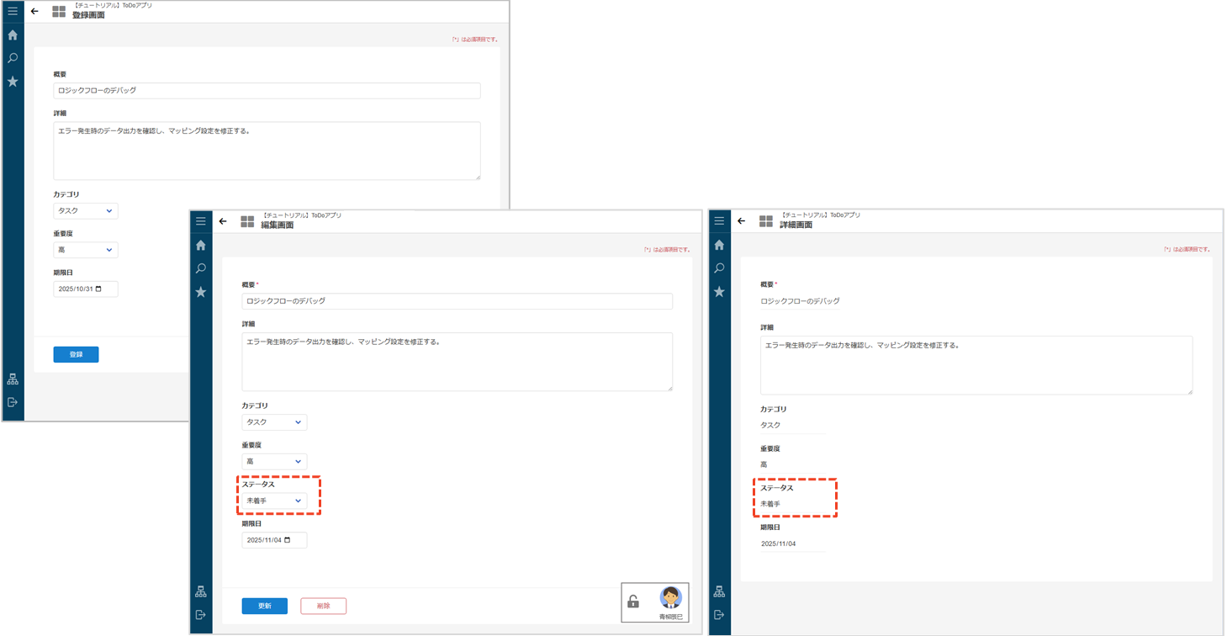Screen dimensions: 1227x636
Task: Click the unlock padlock icon on 編集画面
Action: point(633,602)
